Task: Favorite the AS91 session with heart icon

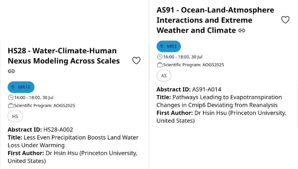Action: pos(285,20)
